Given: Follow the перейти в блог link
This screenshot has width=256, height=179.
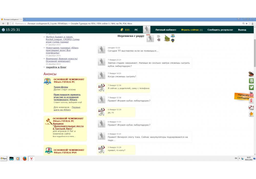Looking at the screenshot, I should pyautogui.click(x=56, y=67).
